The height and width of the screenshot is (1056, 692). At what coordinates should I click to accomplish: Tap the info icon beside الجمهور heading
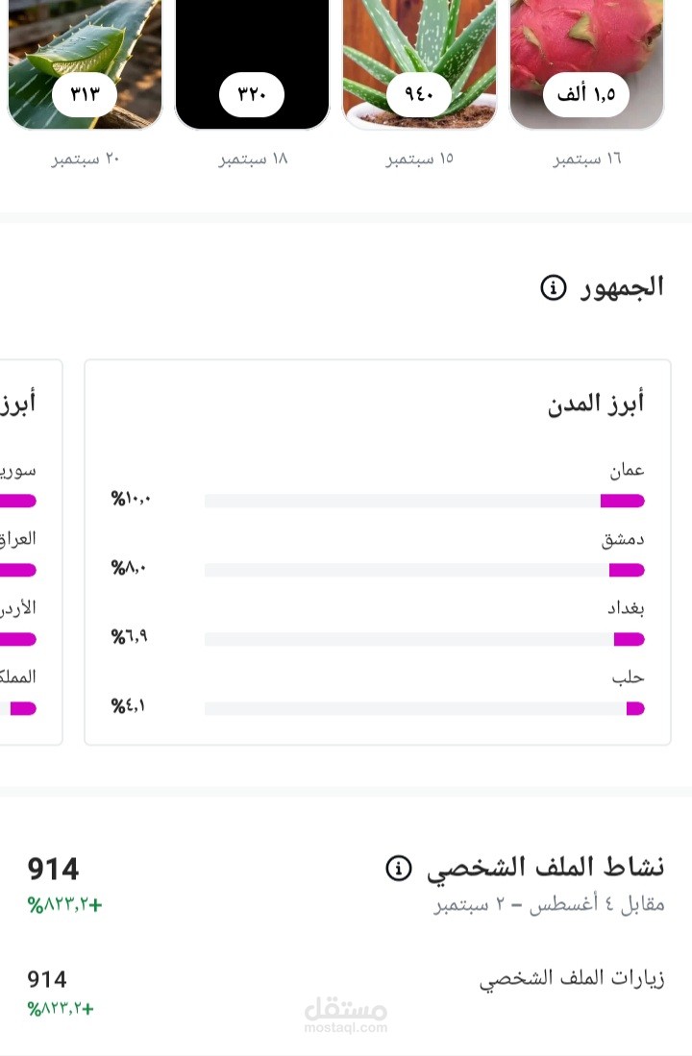554,287
